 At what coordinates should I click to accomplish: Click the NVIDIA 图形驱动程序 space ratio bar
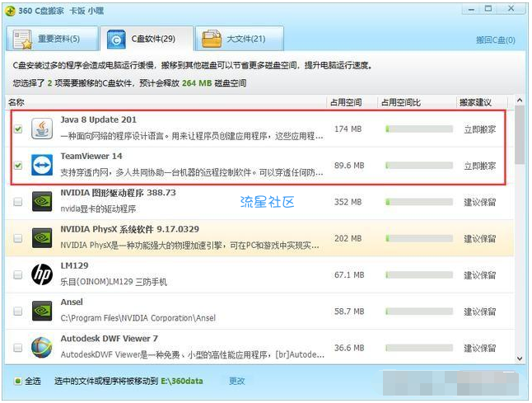tap(419, 202)
